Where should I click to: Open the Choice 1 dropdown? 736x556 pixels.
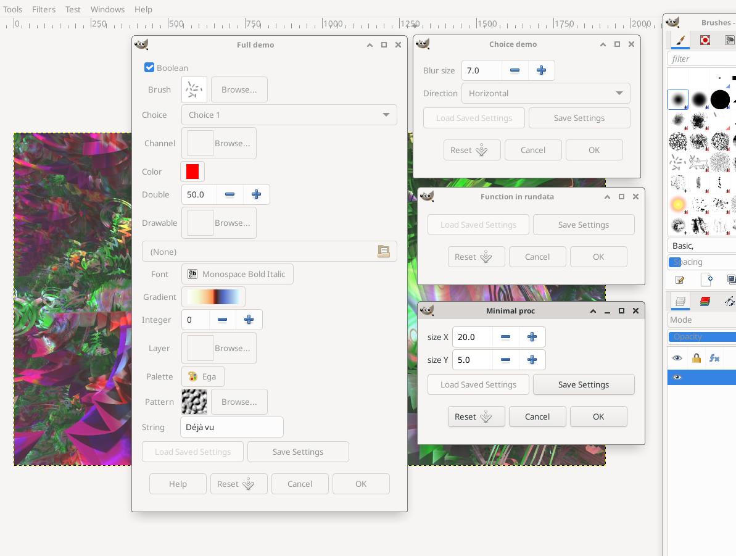pyautogui.click(x=289, y=115)
